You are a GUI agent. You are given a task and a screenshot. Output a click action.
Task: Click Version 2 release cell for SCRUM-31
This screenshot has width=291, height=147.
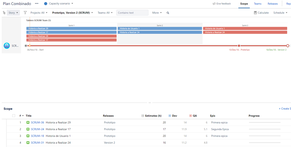coord(110,143)
